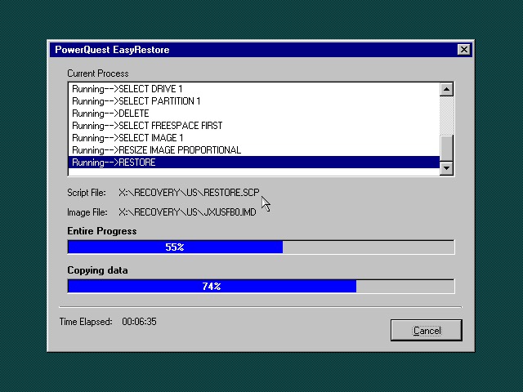Image resolution: width=523 pixels, height=392 pixels.
Task: Click the highlighted RESTORE entry
Action: pyautogui.click(x=114, y=163)
